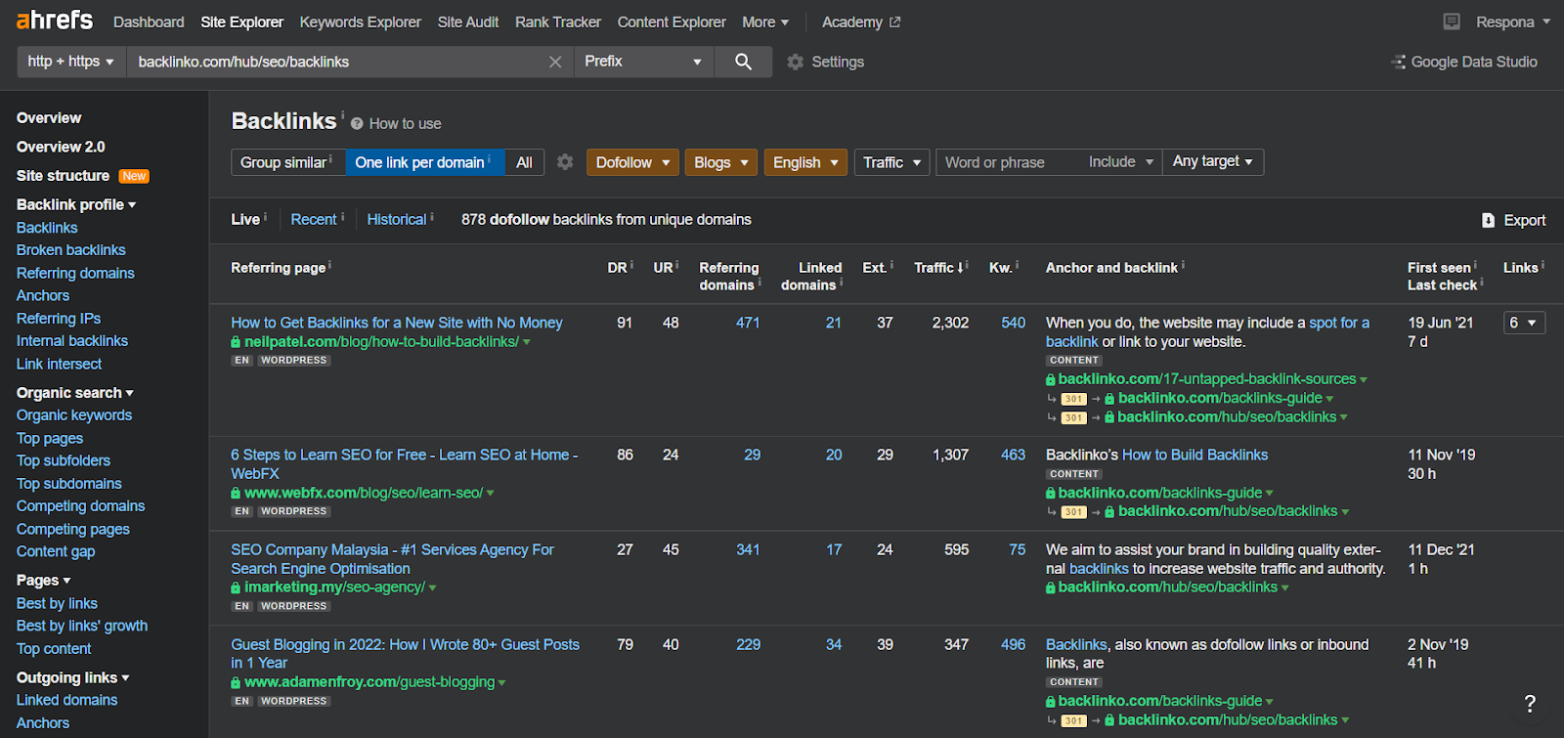
Task: Click the Export file icon
Action: tap(1488, 220)
